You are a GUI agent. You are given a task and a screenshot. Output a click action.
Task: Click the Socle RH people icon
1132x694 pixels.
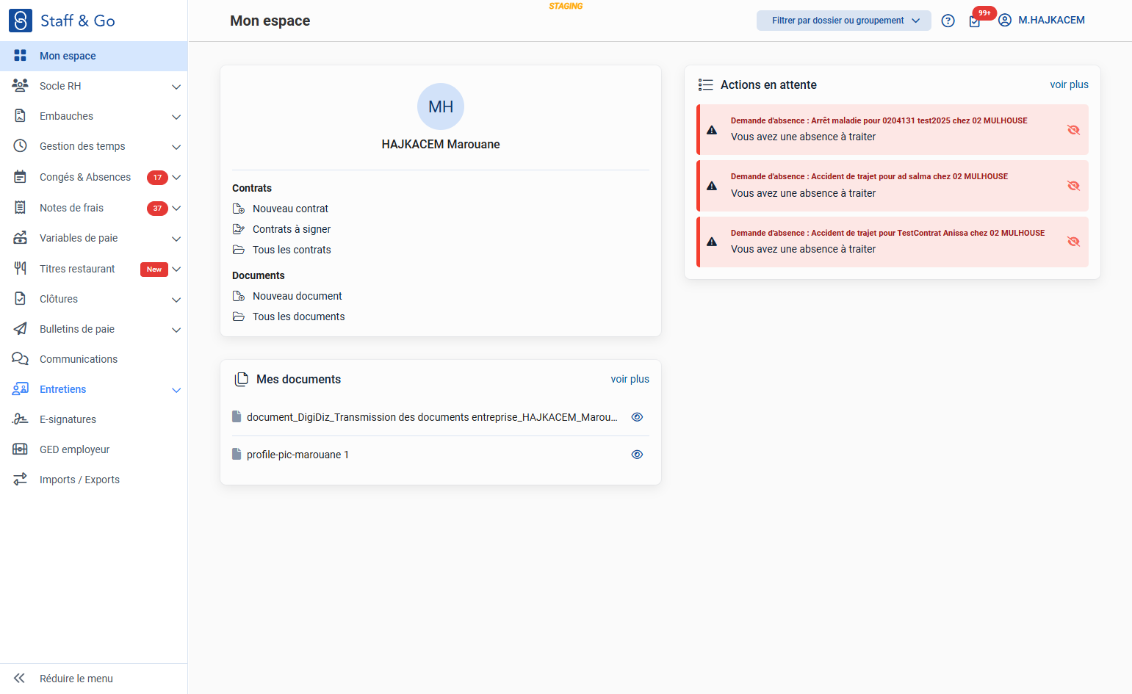(x=21, y=86)
